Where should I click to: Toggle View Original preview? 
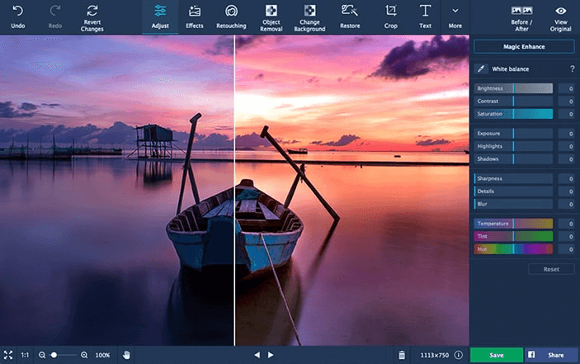pyautogui.click(x=560, y=17)
